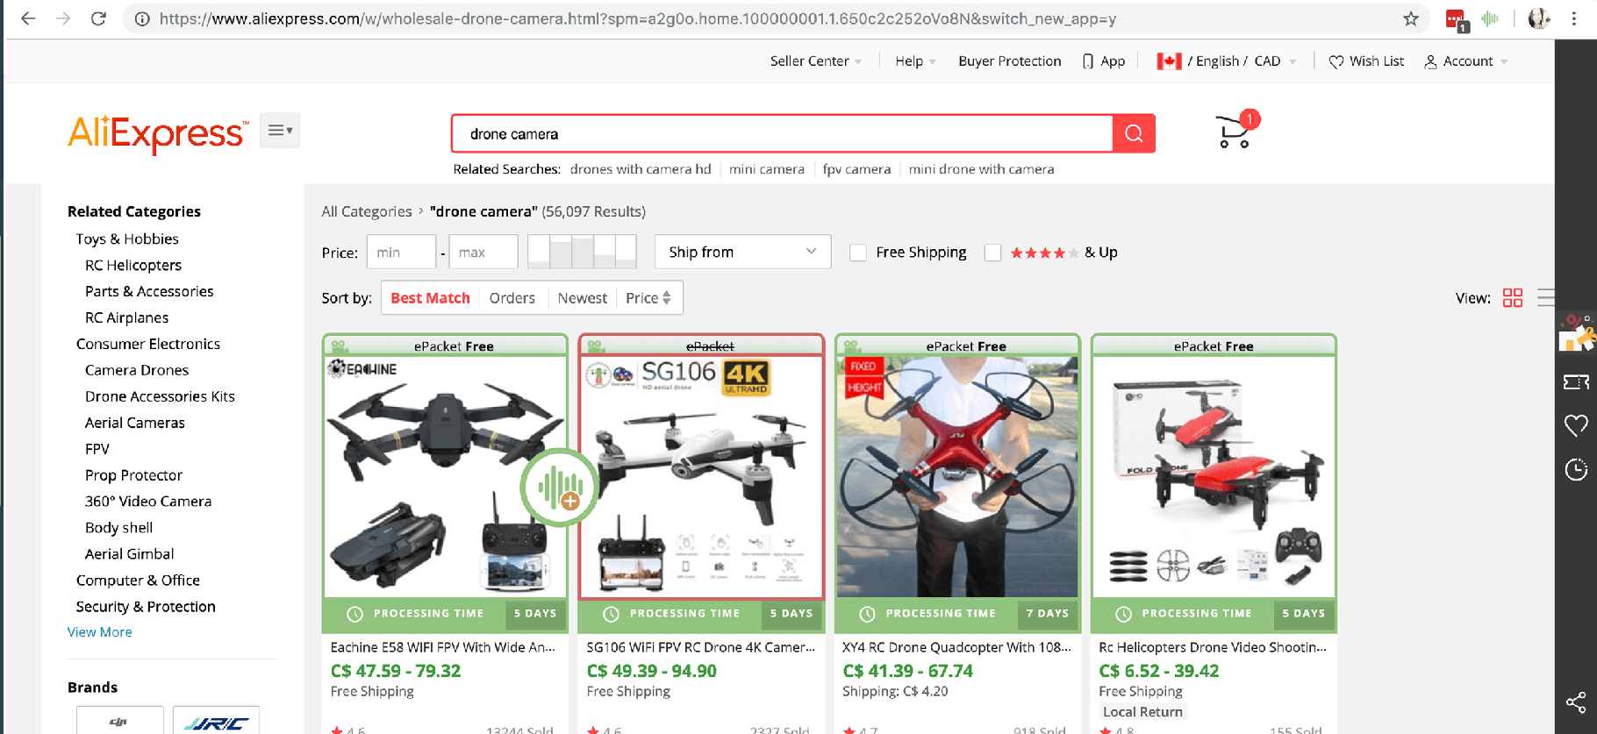Click the price distribution histogram bar
The height and width of the screenshot is (734, 1597).
(583, 252)
